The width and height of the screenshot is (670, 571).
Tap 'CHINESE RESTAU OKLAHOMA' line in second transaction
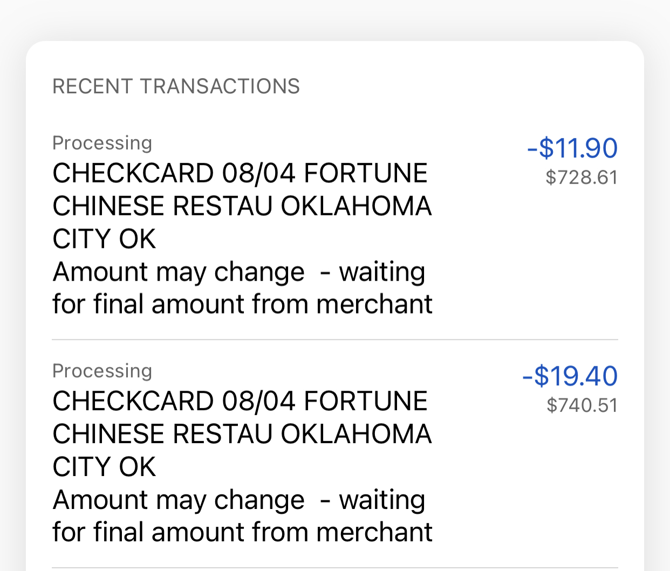242,434
